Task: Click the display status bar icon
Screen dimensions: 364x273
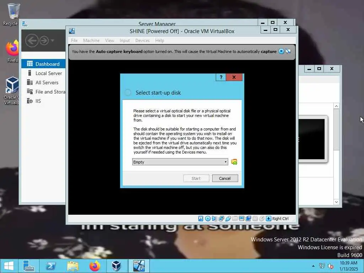Action: (x=241, y=219)
